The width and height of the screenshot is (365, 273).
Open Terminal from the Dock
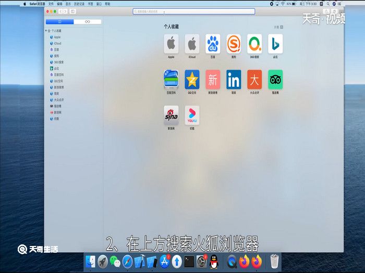(x=189, y=262)
